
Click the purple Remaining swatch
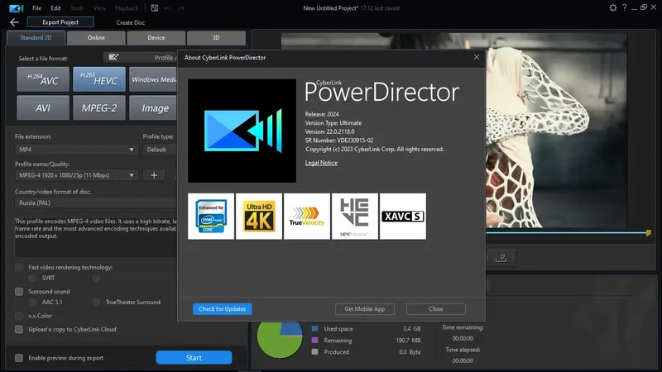[x=314, y=340]
